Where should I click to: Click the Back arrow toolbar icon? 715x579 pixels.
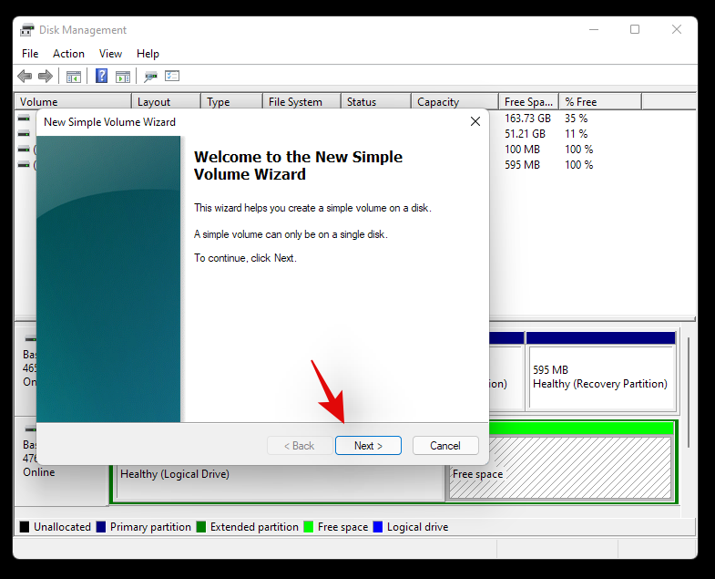click(25, 77)
